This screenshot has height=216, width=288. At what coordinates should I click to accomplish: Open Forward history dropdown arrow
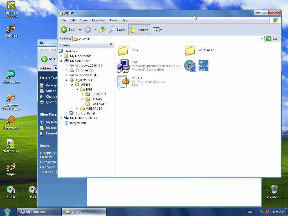[x=95, y=30]
